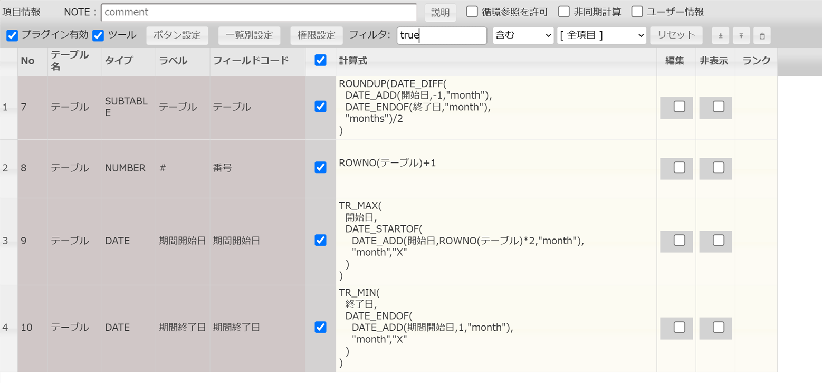822x383 pixels.
Task: Click the No column header
Action: coord(33,61)
